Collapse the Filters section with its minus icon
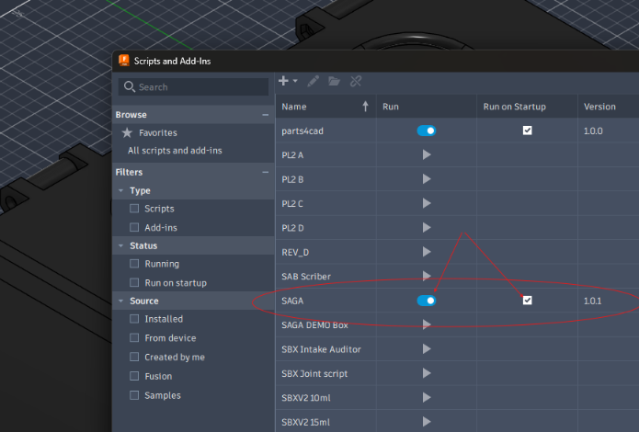This screenshot has width=639, height=432. click(x=266, y=173)
